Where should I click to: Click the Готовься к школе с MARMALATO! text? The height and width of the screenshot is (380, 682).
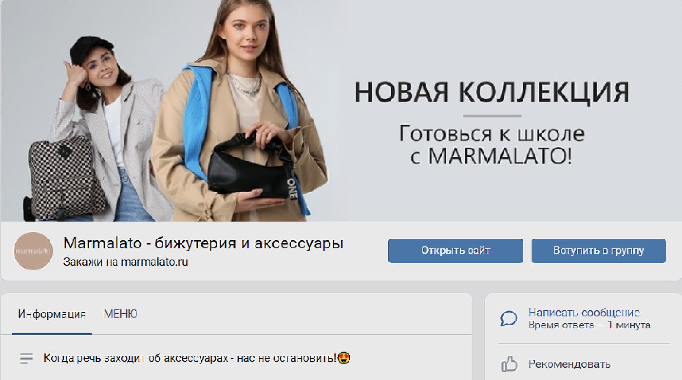492,145
